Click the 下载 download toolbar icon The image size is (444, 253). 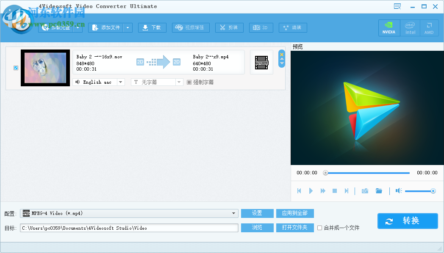click(x=152, y=27)
